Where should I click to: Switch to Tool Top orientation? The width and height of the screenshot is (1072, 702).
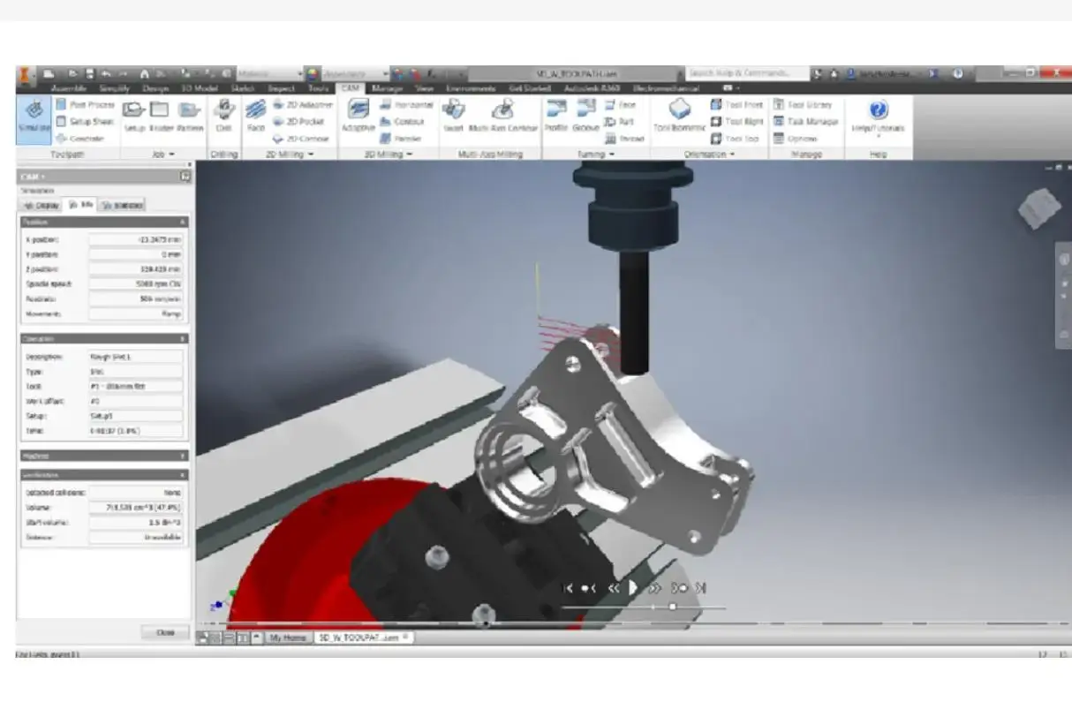click(x=735, y=139)
